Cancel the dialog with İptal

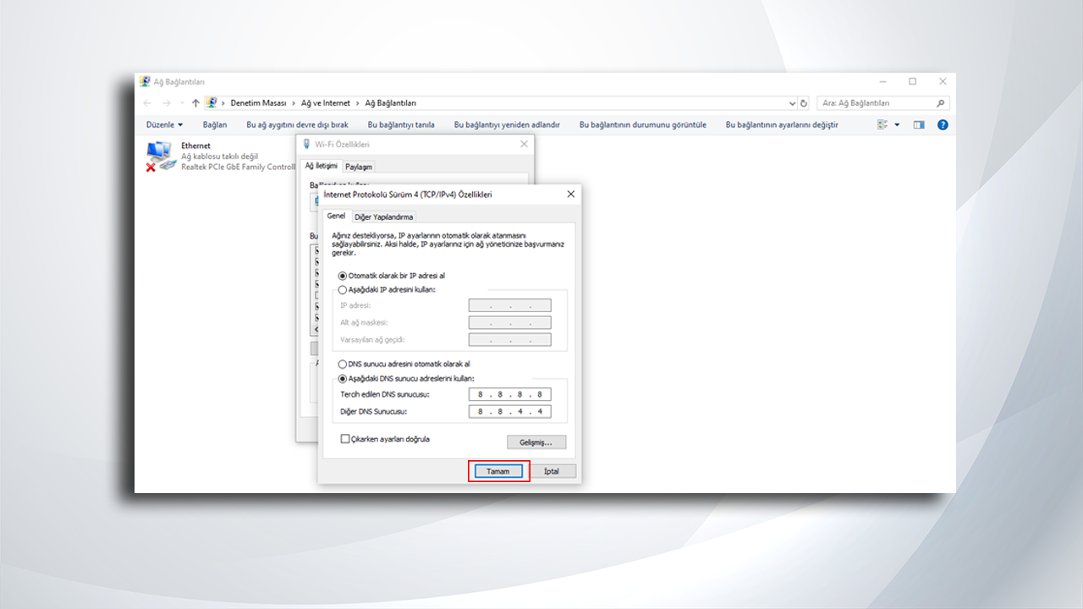552,471
